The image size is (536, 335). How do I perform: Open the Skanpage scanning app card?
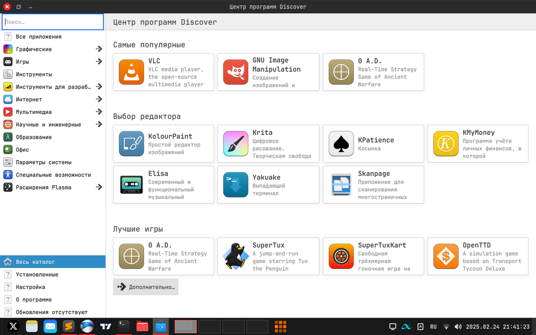(373, 184)
